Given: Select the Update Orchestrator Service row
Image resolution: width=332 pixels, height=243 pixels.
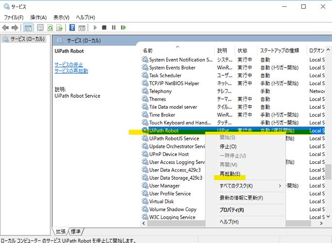Looking at the screenshot, I should coord(173,146).
